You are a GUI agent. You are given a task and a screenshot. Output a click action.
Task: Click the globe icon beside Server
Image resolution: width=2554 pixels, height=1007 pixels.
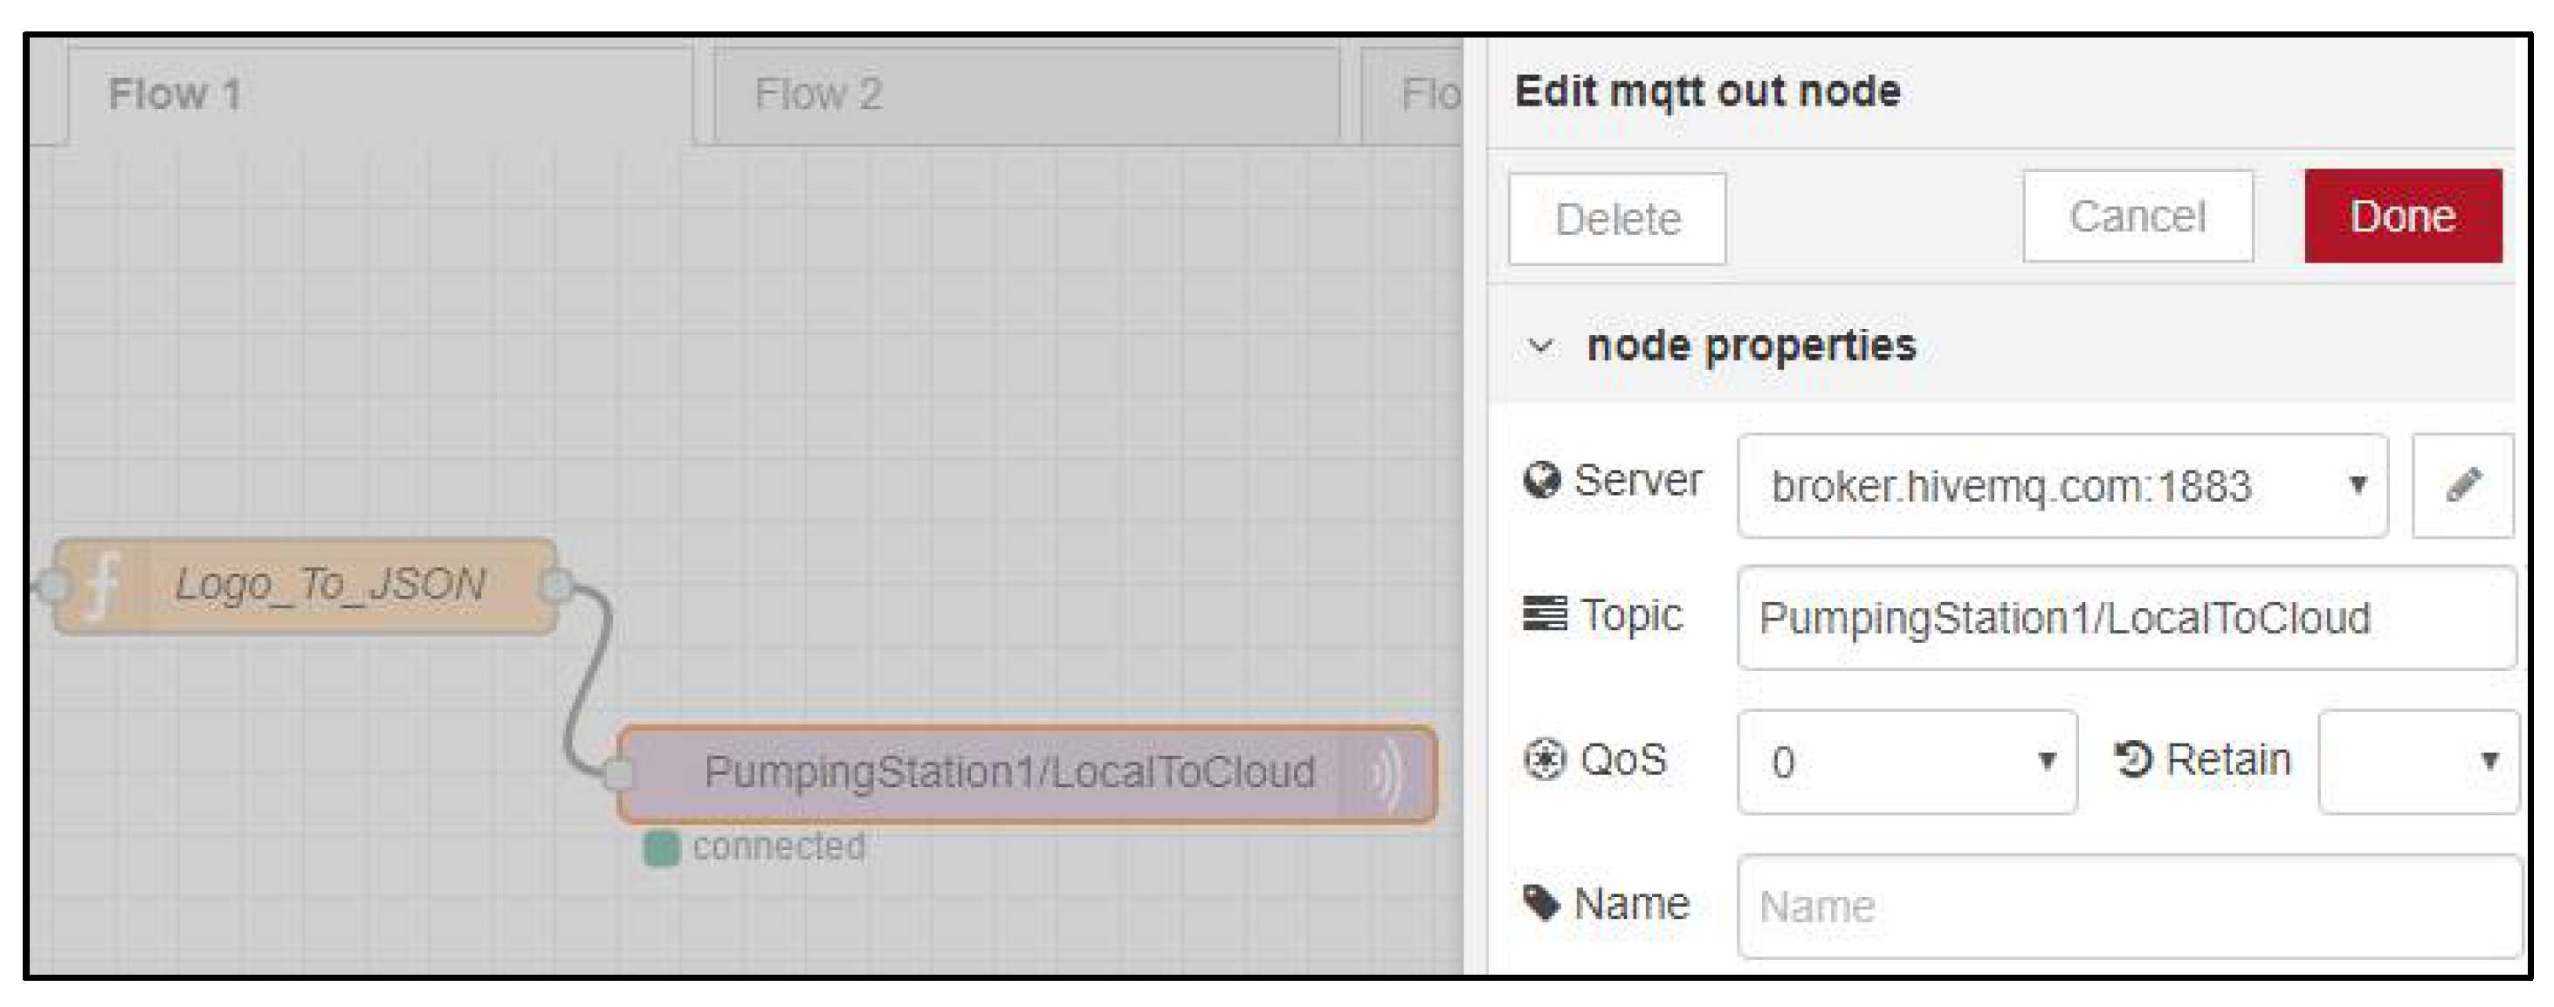[1542, 481]
